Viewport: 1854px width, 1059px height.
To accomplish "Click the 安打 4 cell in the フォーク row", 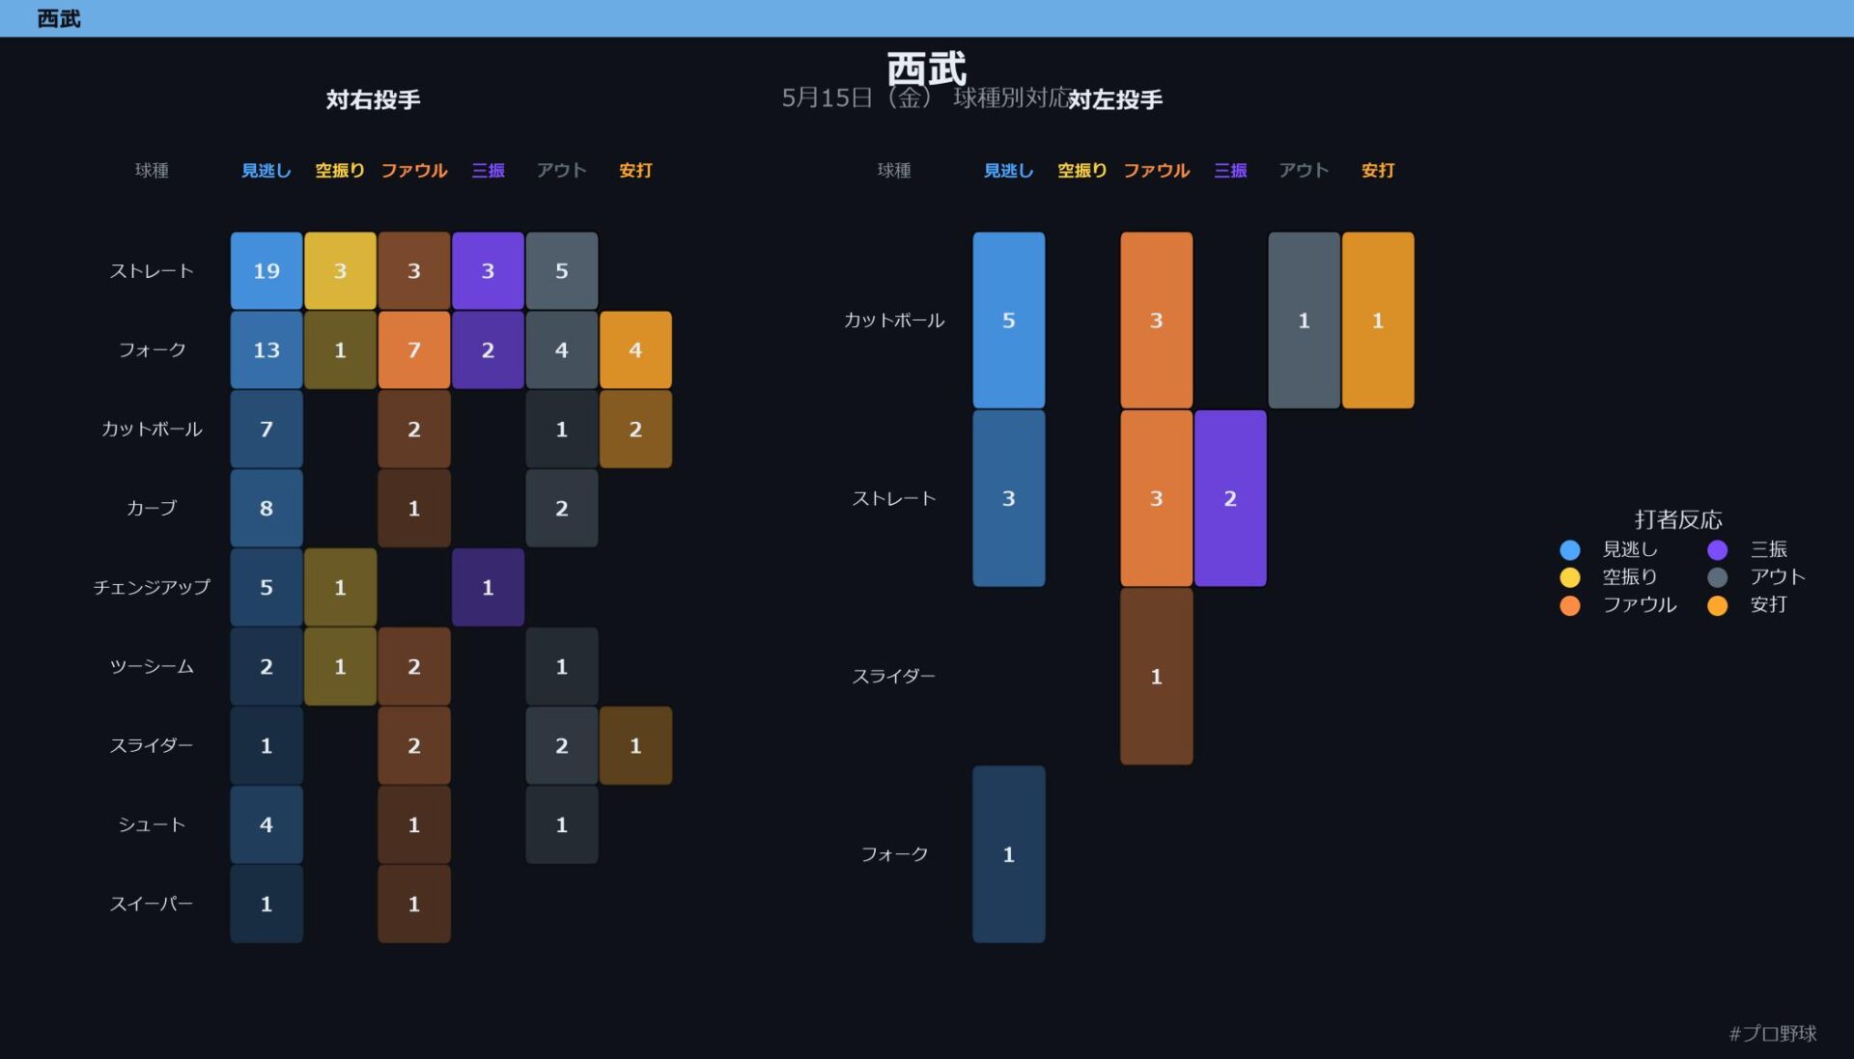I will 635,350.
